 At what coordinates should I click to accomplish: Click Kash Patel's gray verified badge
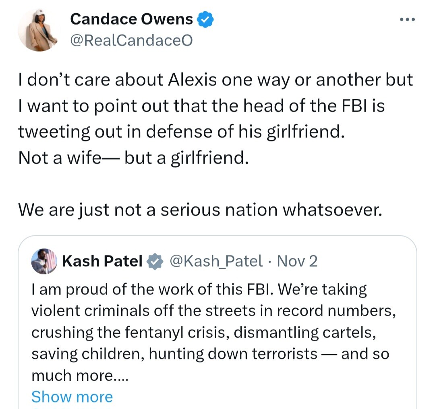(154, 262)
